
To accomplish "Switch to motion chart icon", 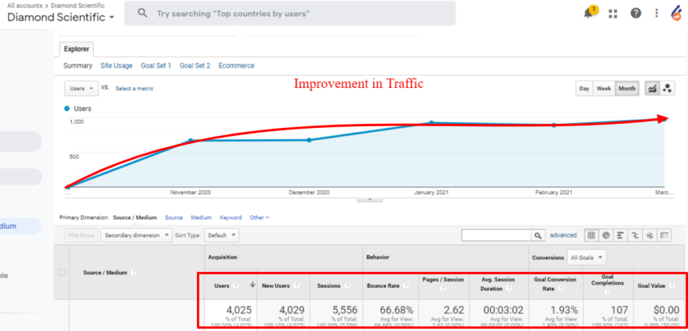I will (667, 88).
